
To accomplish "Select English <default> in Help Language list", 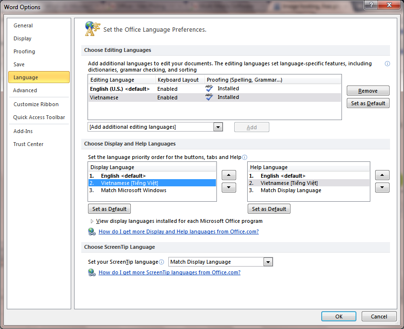I will pyautogui.click(x=309, y=176).
